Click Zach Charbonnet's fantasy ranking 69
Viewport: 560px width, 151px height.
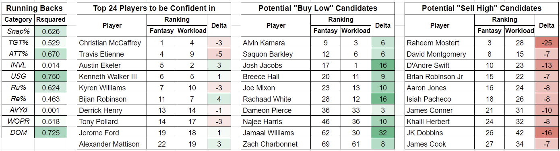(326, 144)
